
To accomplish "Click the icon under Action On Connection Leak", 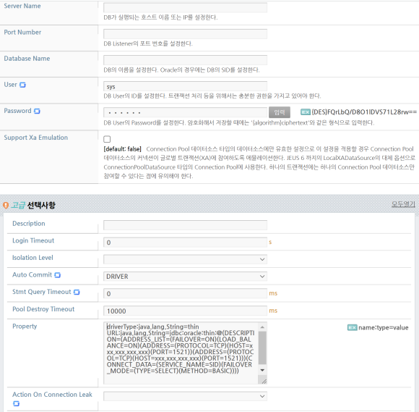I will (x=16, y=403).
